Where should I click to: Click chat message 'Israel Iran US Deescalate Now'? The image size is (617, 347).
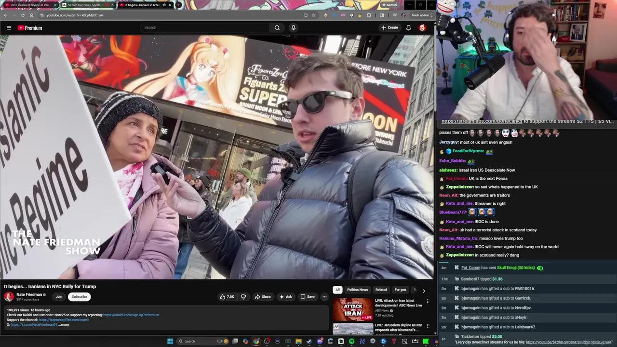(487, 170)
